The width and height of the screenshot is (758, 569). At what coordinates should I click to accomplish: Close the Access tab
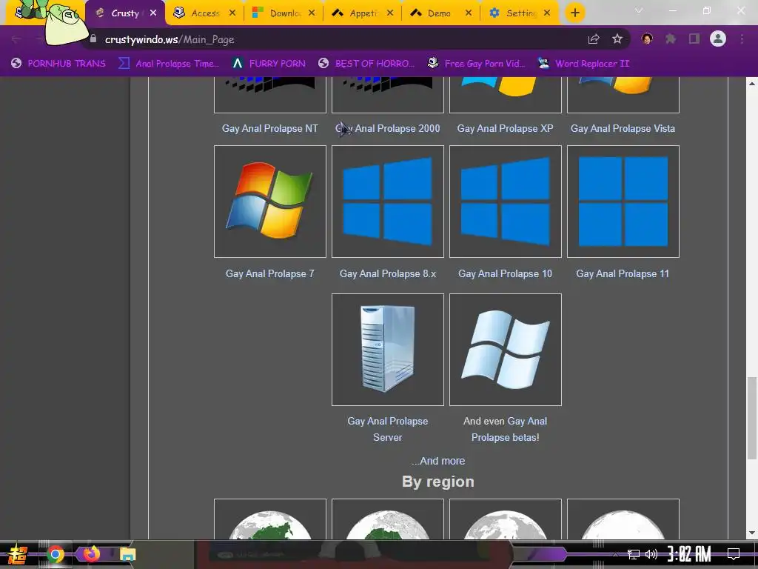coord(232,13)
